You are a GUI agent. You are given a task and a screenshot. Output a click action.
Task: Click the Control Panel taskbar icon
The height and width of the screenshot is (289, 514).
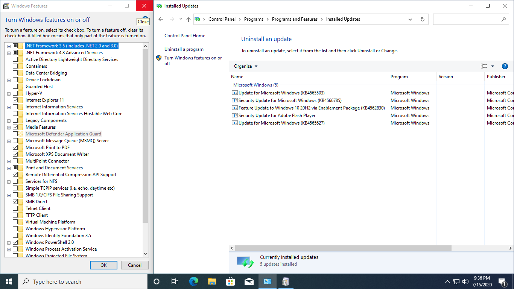(x=267, y=281)
